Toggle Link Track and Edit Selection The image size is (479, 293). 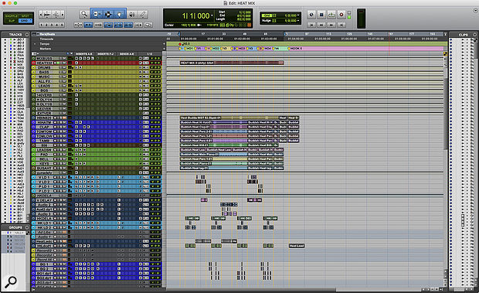point(128,25)
